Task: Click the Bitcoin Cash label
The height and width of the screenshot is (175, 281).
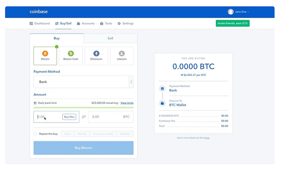Action: (x=71, y=59)
